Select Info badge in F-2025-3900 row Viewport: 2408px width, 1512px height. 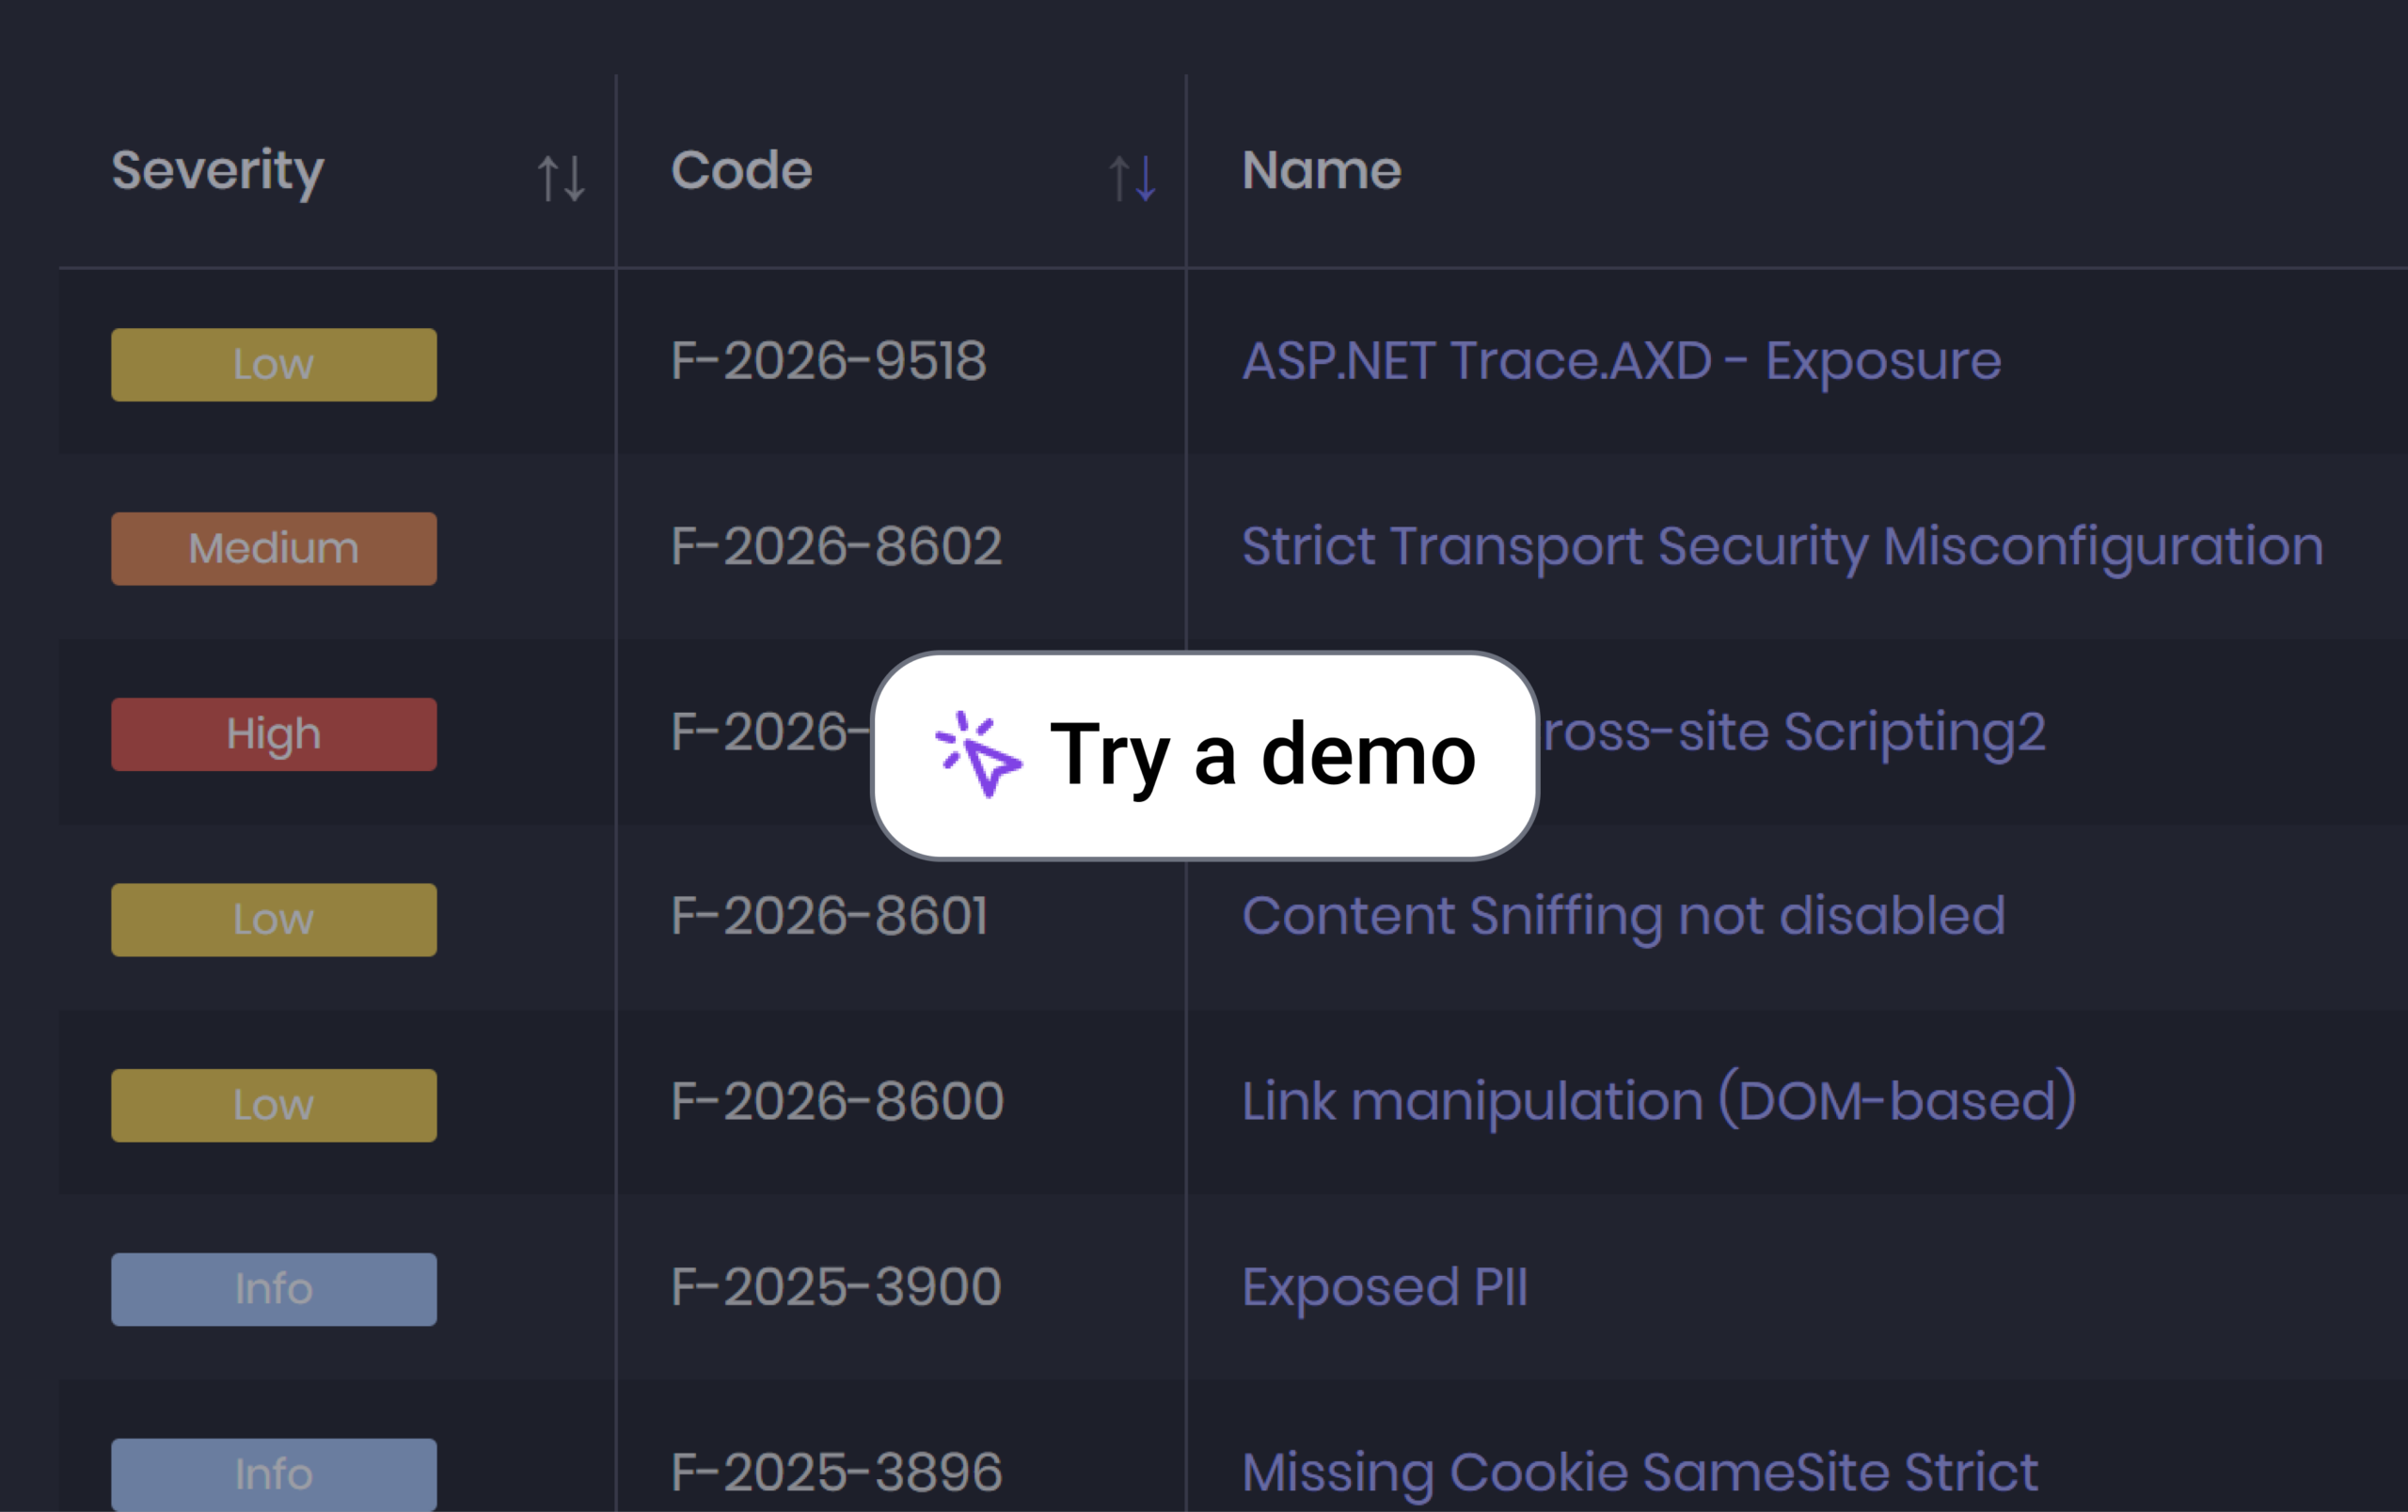[274, 1289]
